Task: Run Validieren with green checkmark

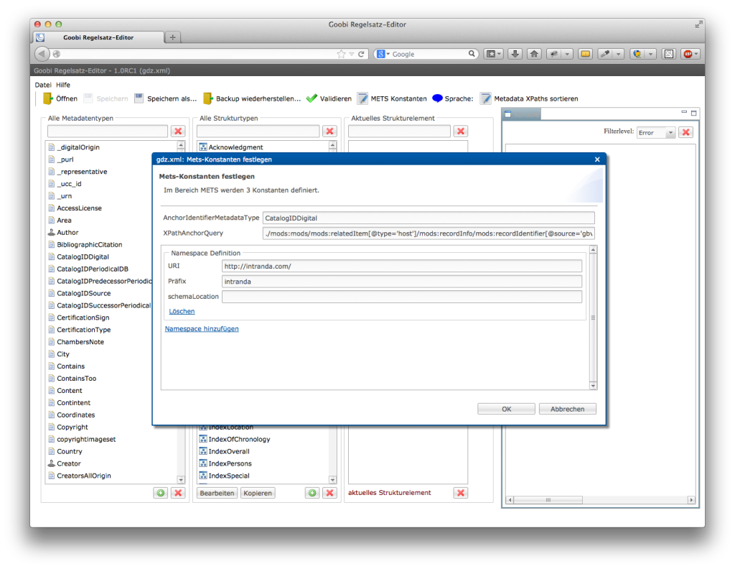Action: [x=329, y=98]
